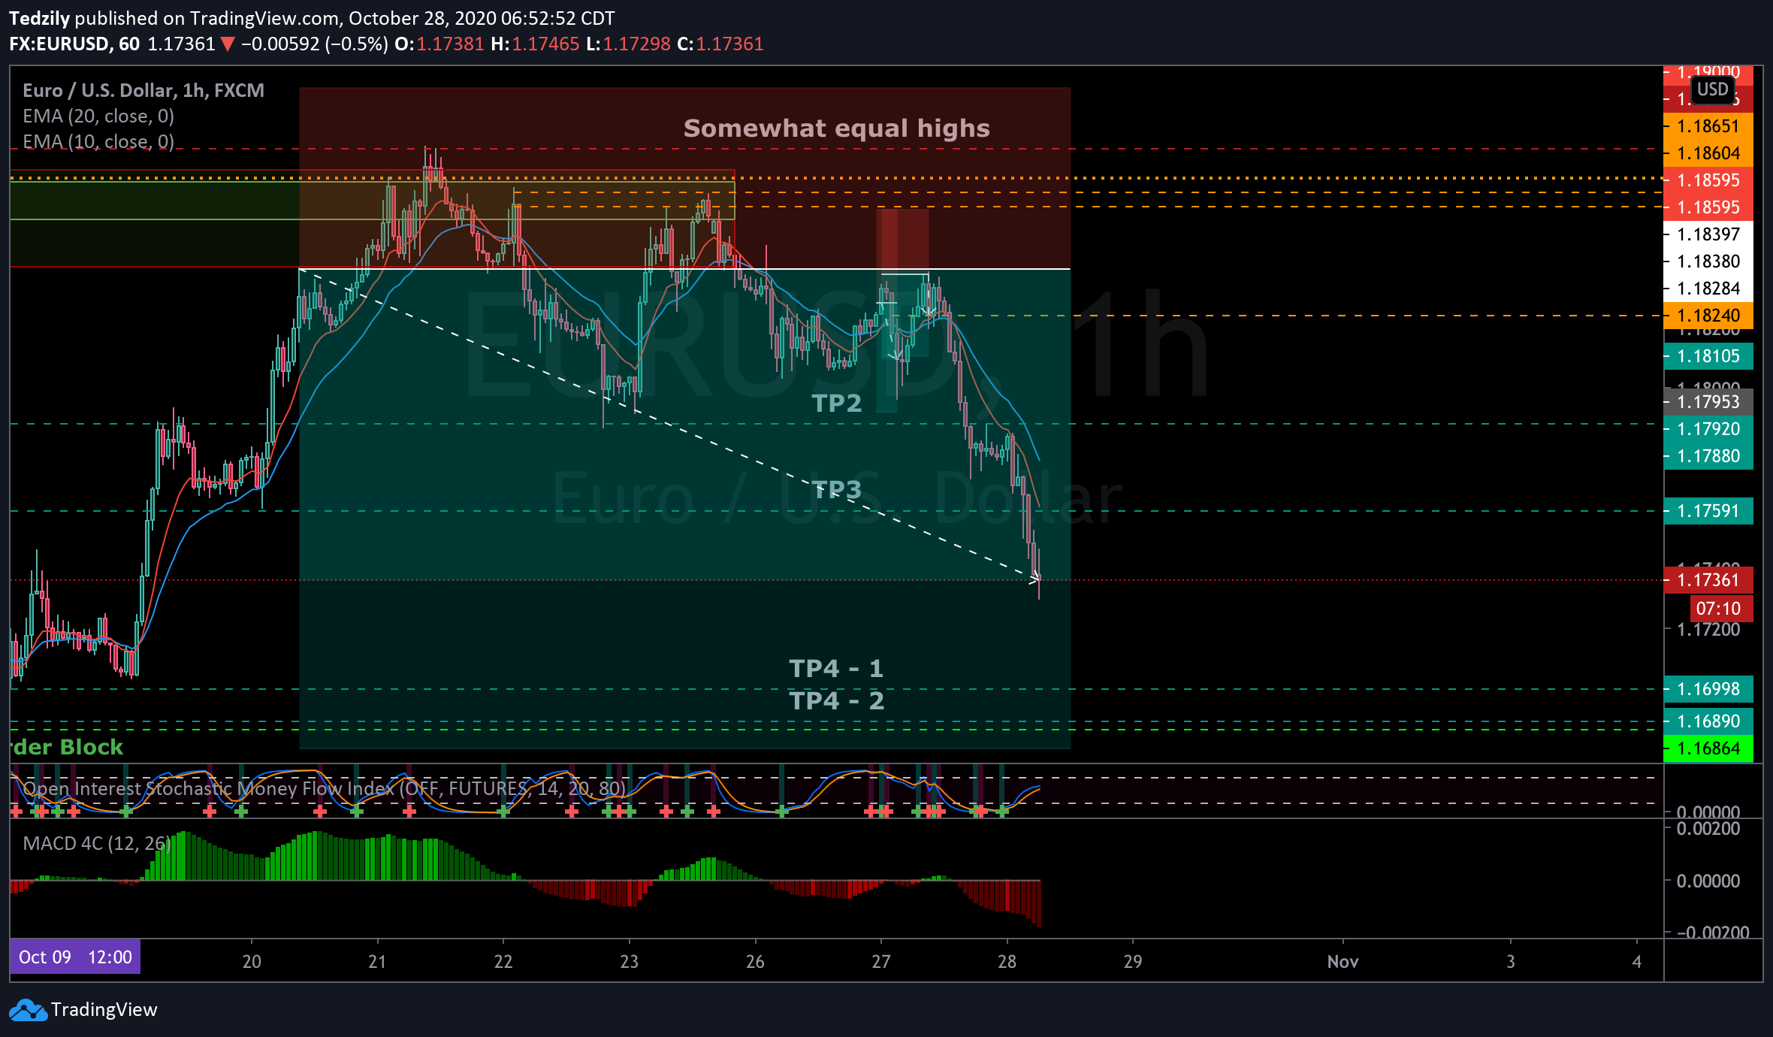Screen dimensions: 1773x1037
Task: Click the 1.18105 teal price label
Action: tap(1708, 356)
